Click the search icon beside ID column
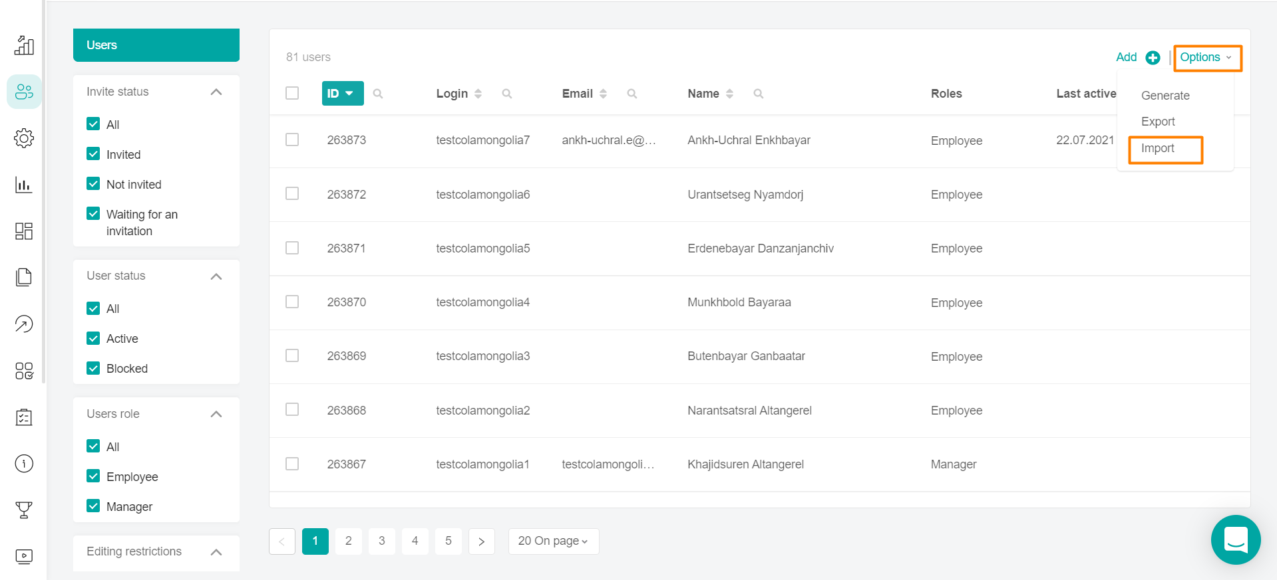 [378, 94]
